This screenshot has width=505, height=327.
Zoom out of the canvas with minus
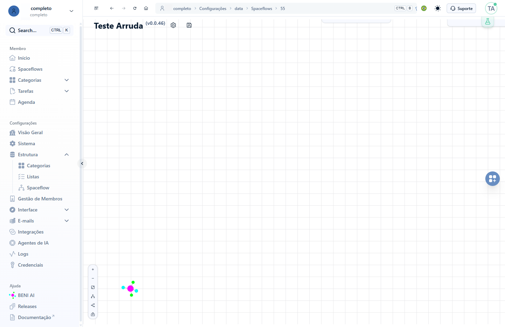tap(93, 278)
